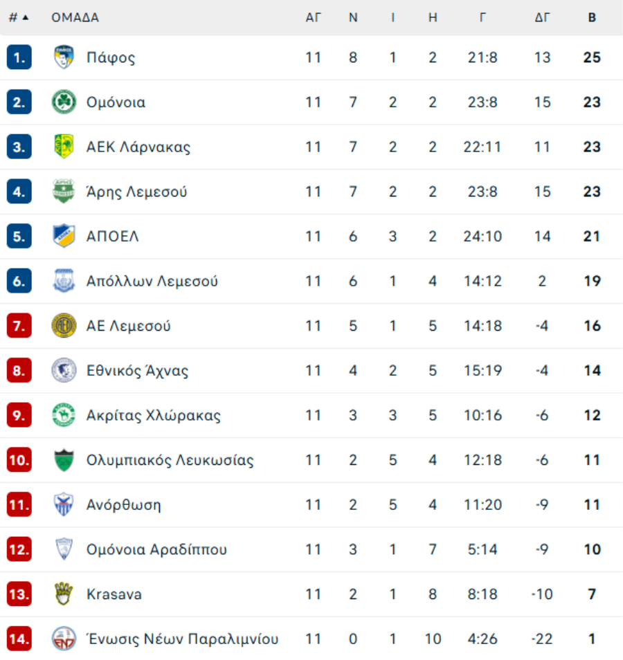The width and height of the screenshot is (623, 660).
Task: Click the Άρης Λεμεσού team crest
Action: (64, 192)
